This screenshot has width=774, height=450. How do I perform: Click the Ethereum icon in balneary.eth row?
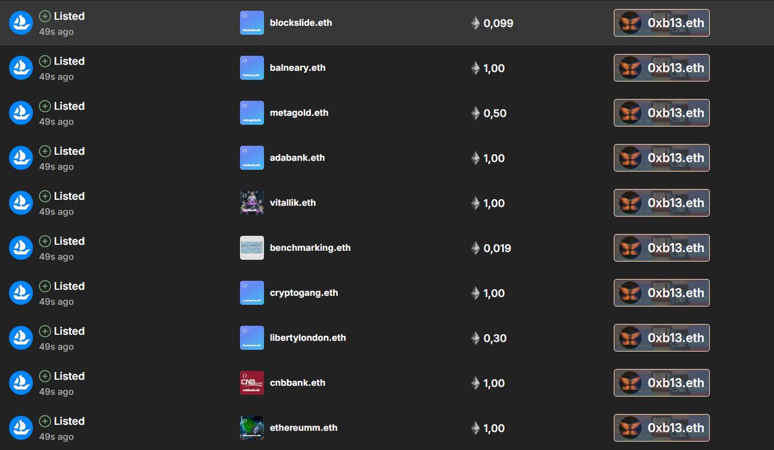475,68
